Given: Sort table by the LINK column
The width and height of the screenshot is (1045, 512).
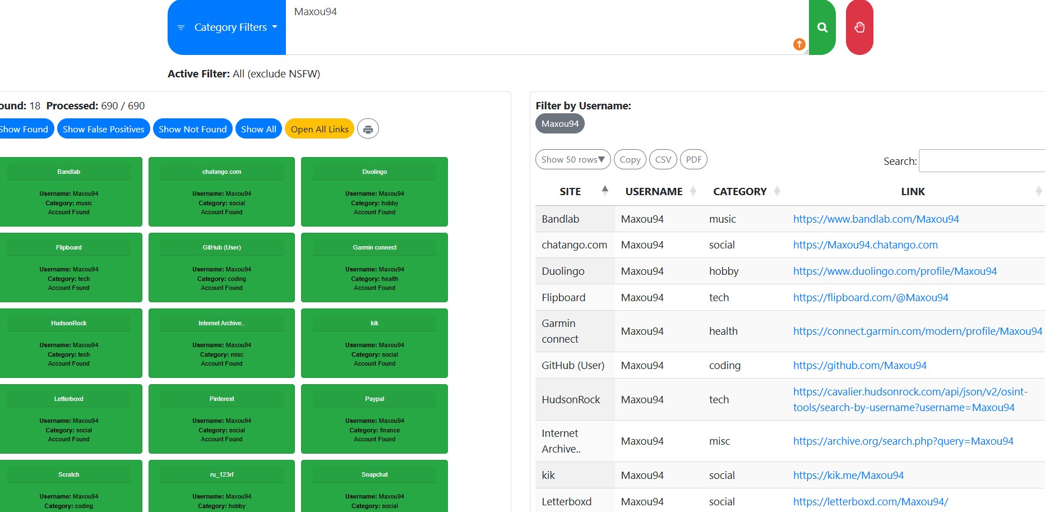Looking at the screenshot, I should pos(913,192).
